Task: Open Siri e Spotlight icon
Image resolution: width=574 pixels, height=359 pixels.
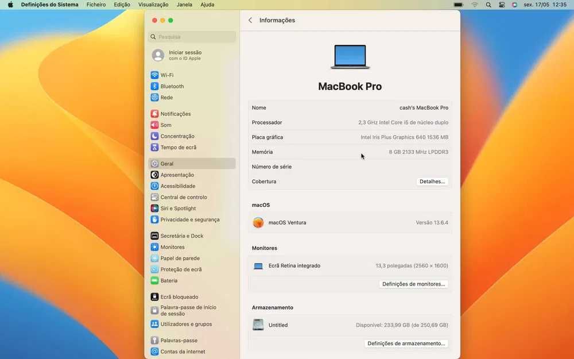Action: [154, 209]
